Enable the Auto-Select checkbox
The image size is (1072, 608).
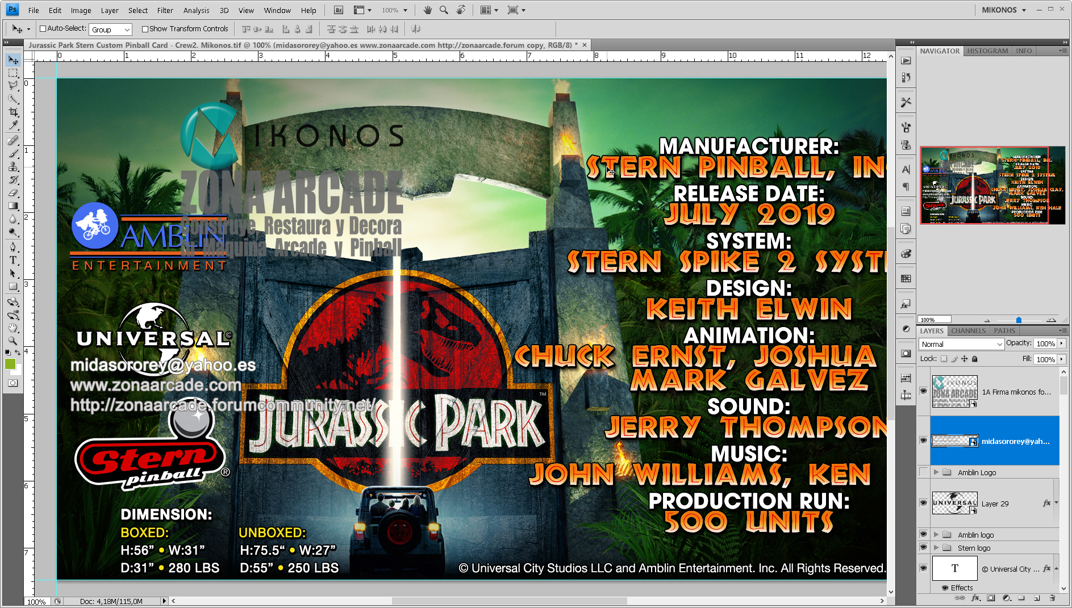43,29
